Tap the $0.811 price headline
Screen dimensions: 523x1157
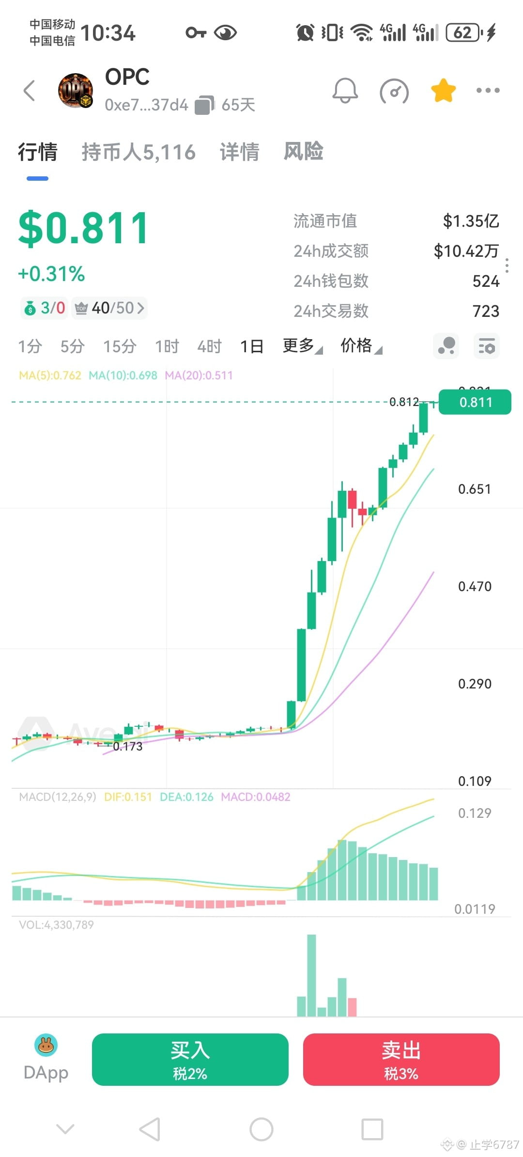coord(83,228)
